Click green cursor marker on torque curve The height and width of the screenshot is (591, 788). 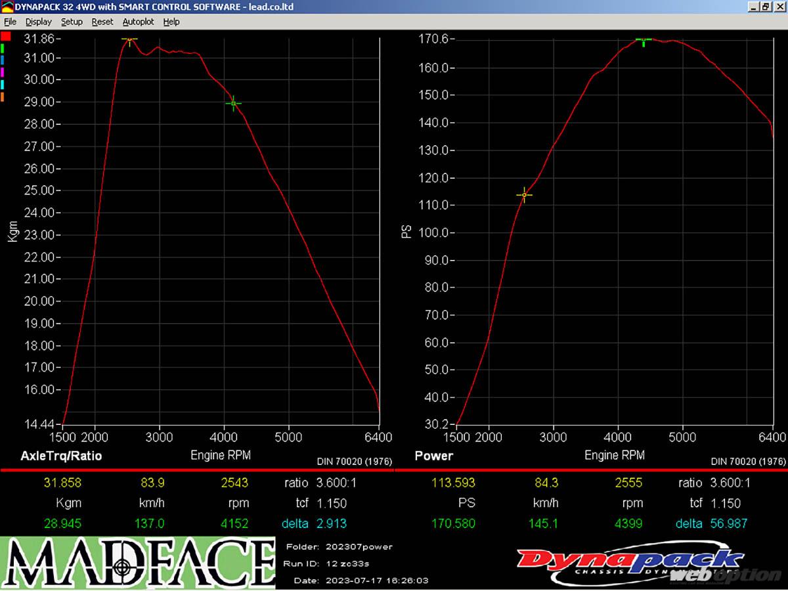click(233, 103)
